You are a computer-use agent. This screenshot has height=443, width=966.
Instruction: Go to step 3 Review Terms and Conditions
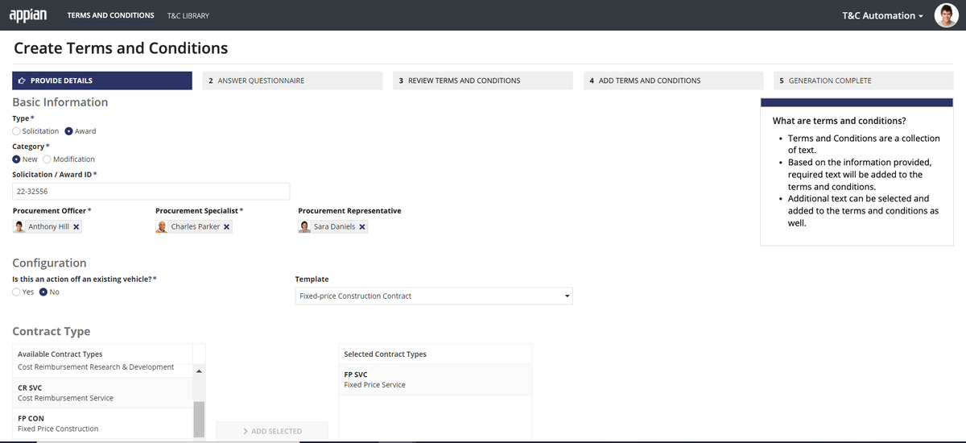click(483, 81)
